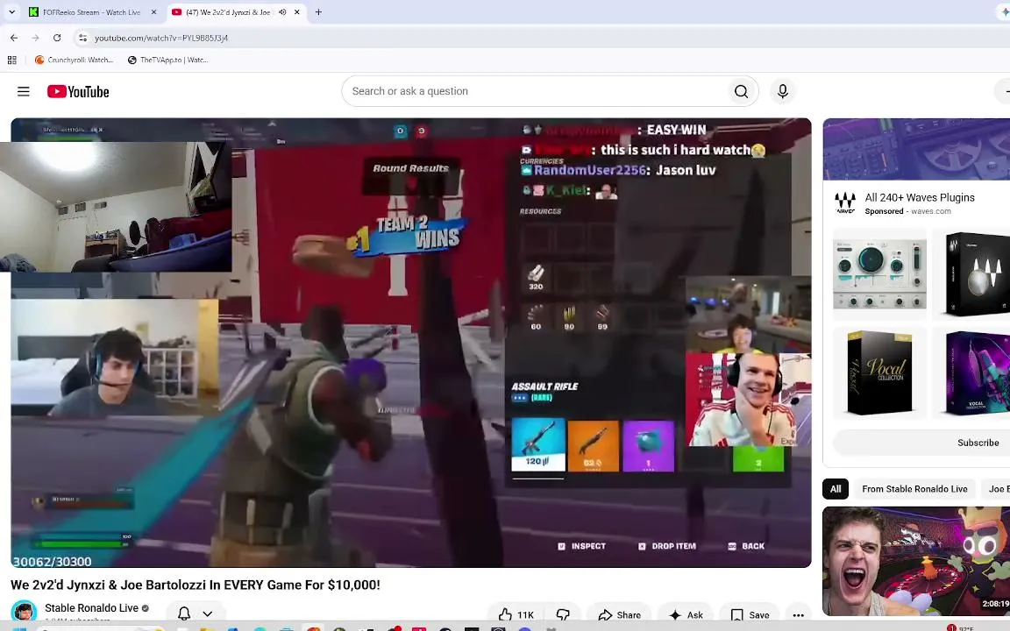The image size is (1010, 631).
Task: Click the search magnifier button
Action: point(742,91)
